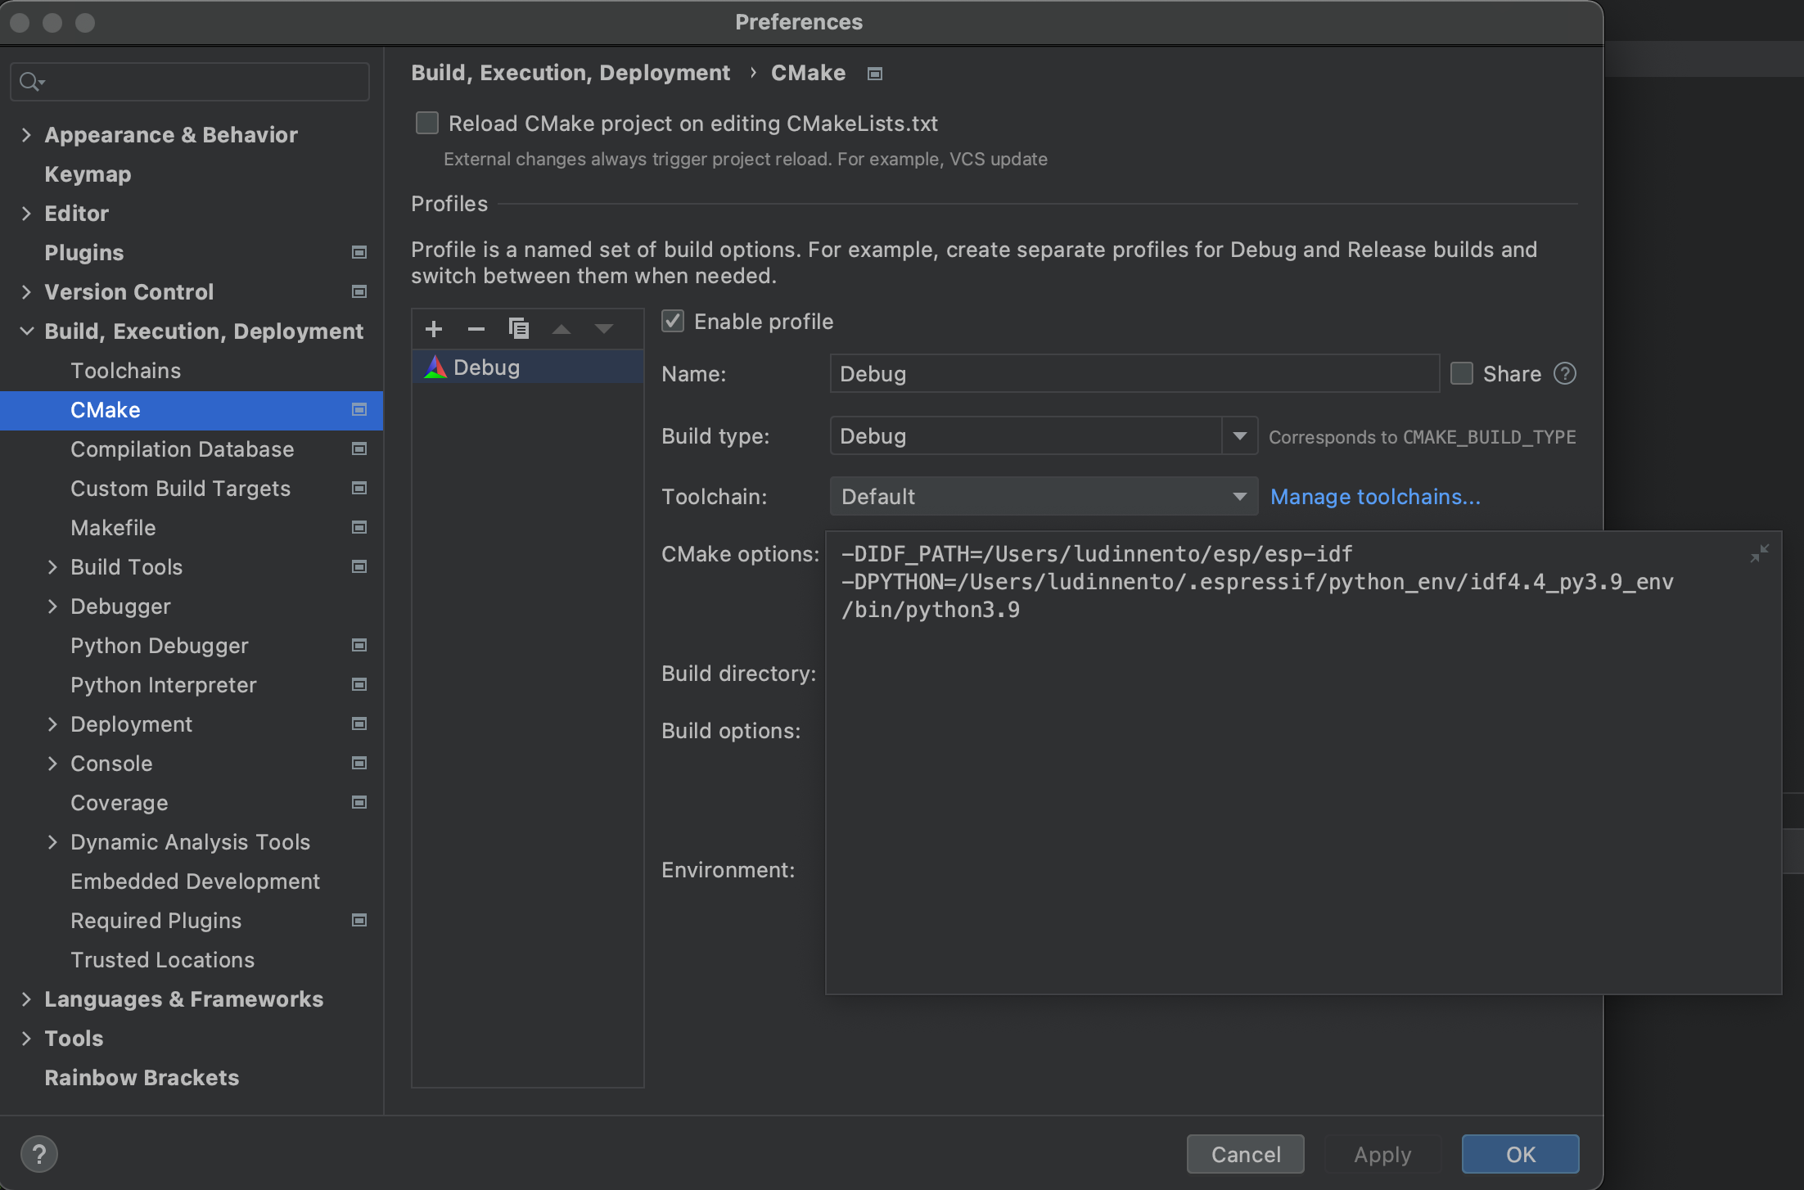Add a new CMake profile with plus icon
The image size is (1804, 1190).
pos(434,329)
